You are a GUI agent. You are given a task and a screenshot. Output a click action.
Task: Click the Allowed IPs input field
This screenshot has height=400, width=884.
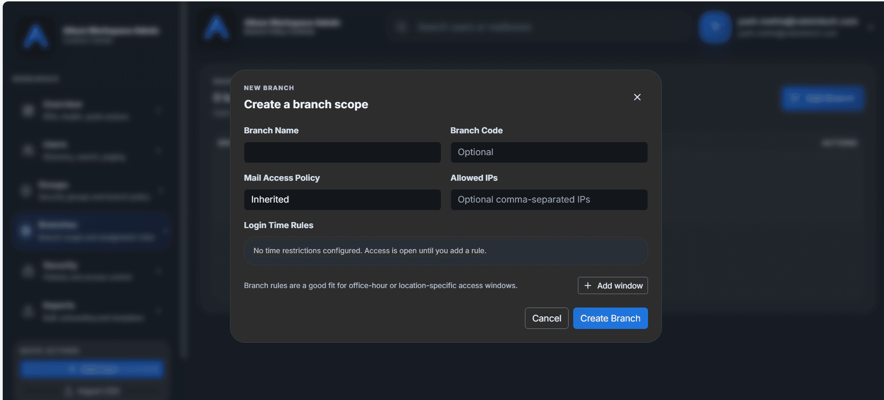pyautogui.click(x=549, y=200)
